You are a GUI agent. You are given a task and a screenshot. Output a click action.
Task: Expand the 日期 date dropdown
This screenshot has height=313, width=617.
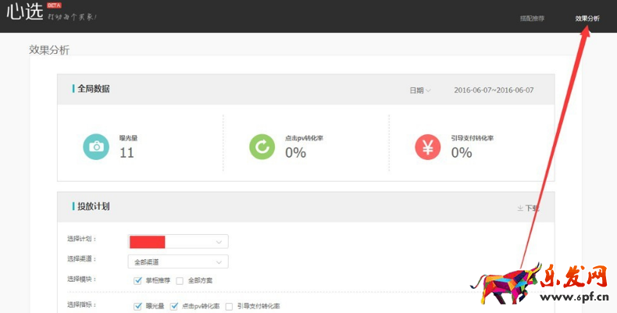[420, 91]
